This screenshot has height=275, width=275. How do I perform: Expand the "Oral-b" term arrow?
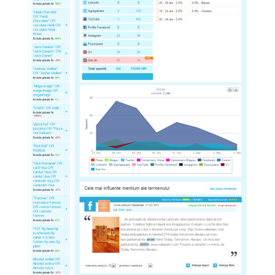pyautogui.click(x=66, y=112)
